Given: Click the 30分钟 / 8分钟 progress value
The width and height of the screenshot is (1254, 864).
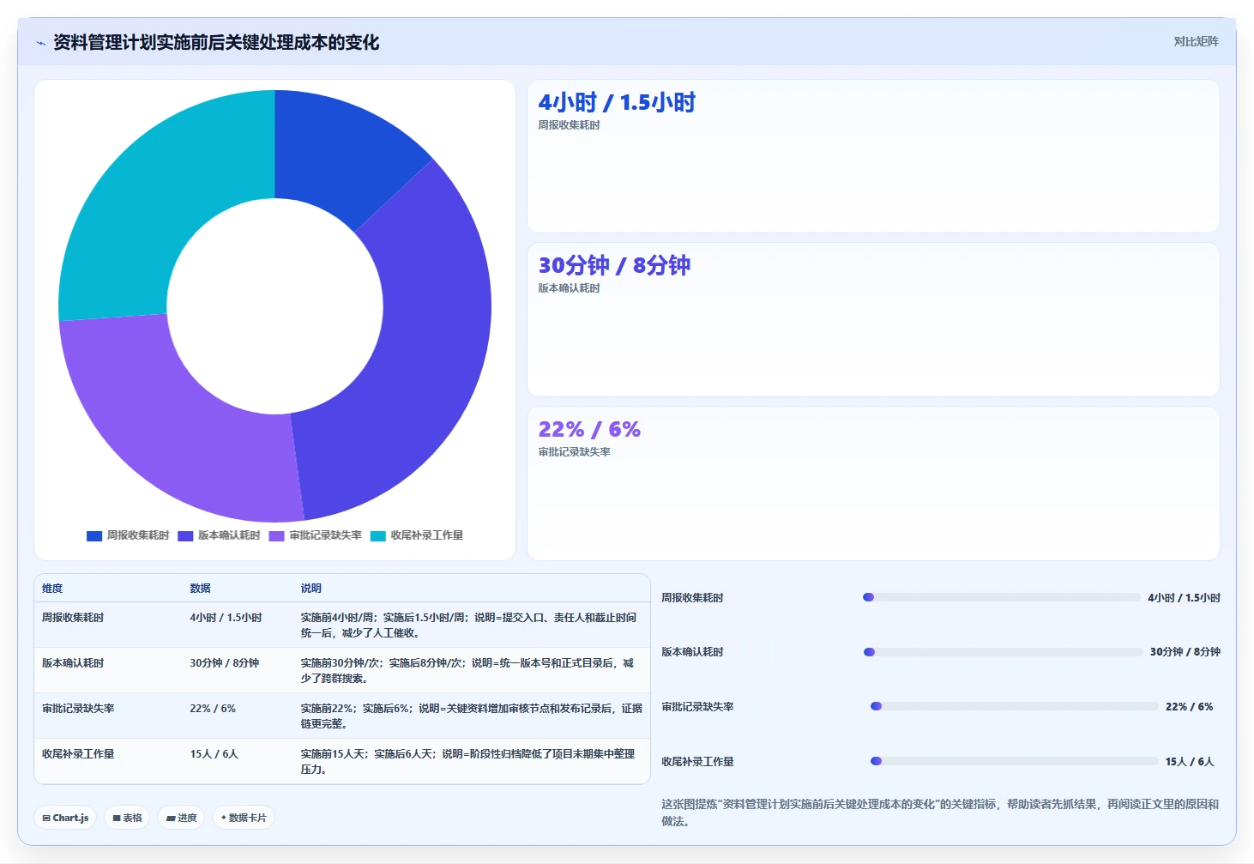Looking at the screenshot, I should pyautogui.click(x=1185, y=652).
